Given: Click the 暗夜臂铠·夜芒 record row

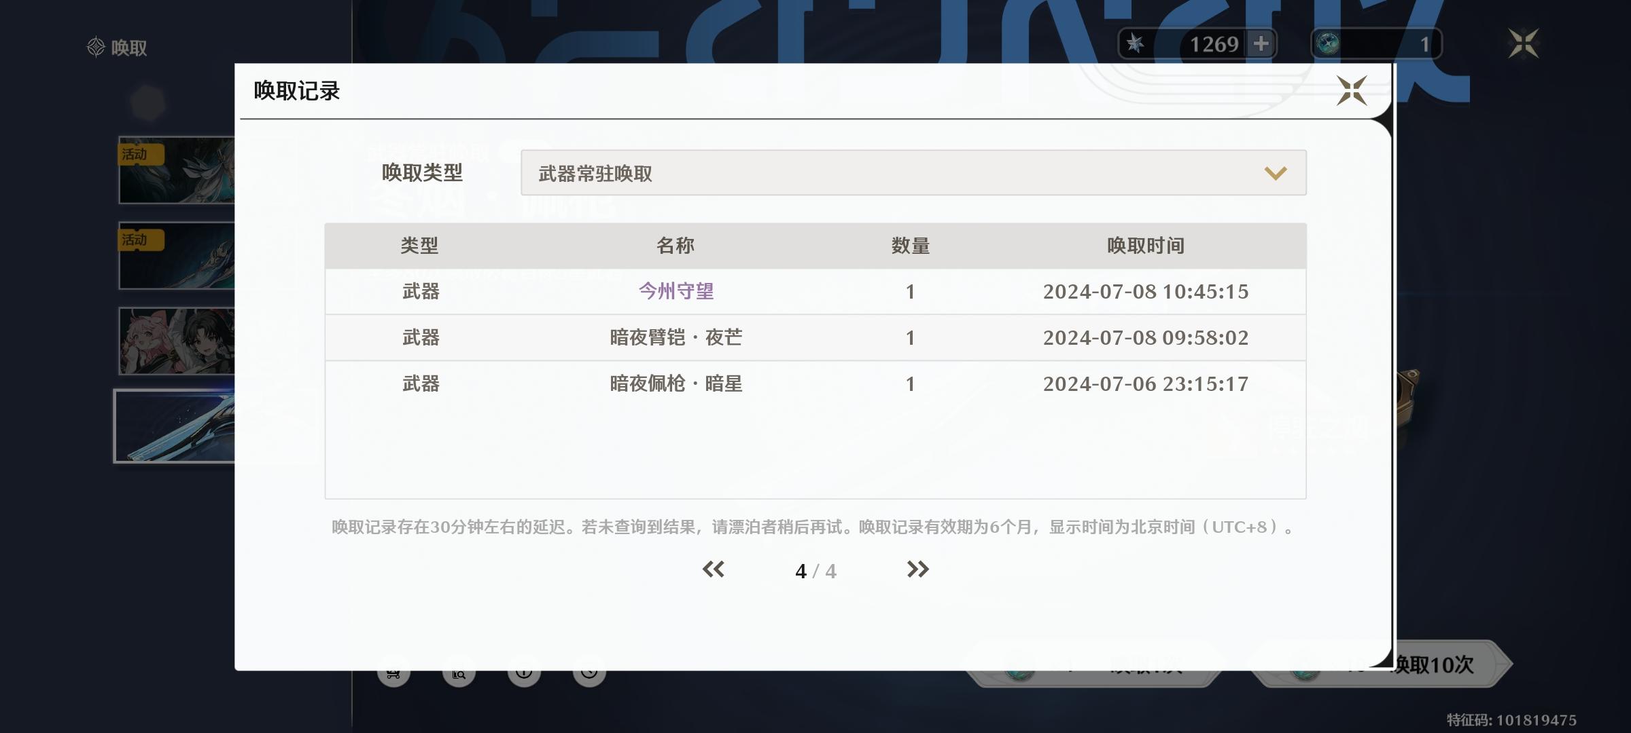Looking at the screenshot, I should pyautogui.click(x=676, y=338).
